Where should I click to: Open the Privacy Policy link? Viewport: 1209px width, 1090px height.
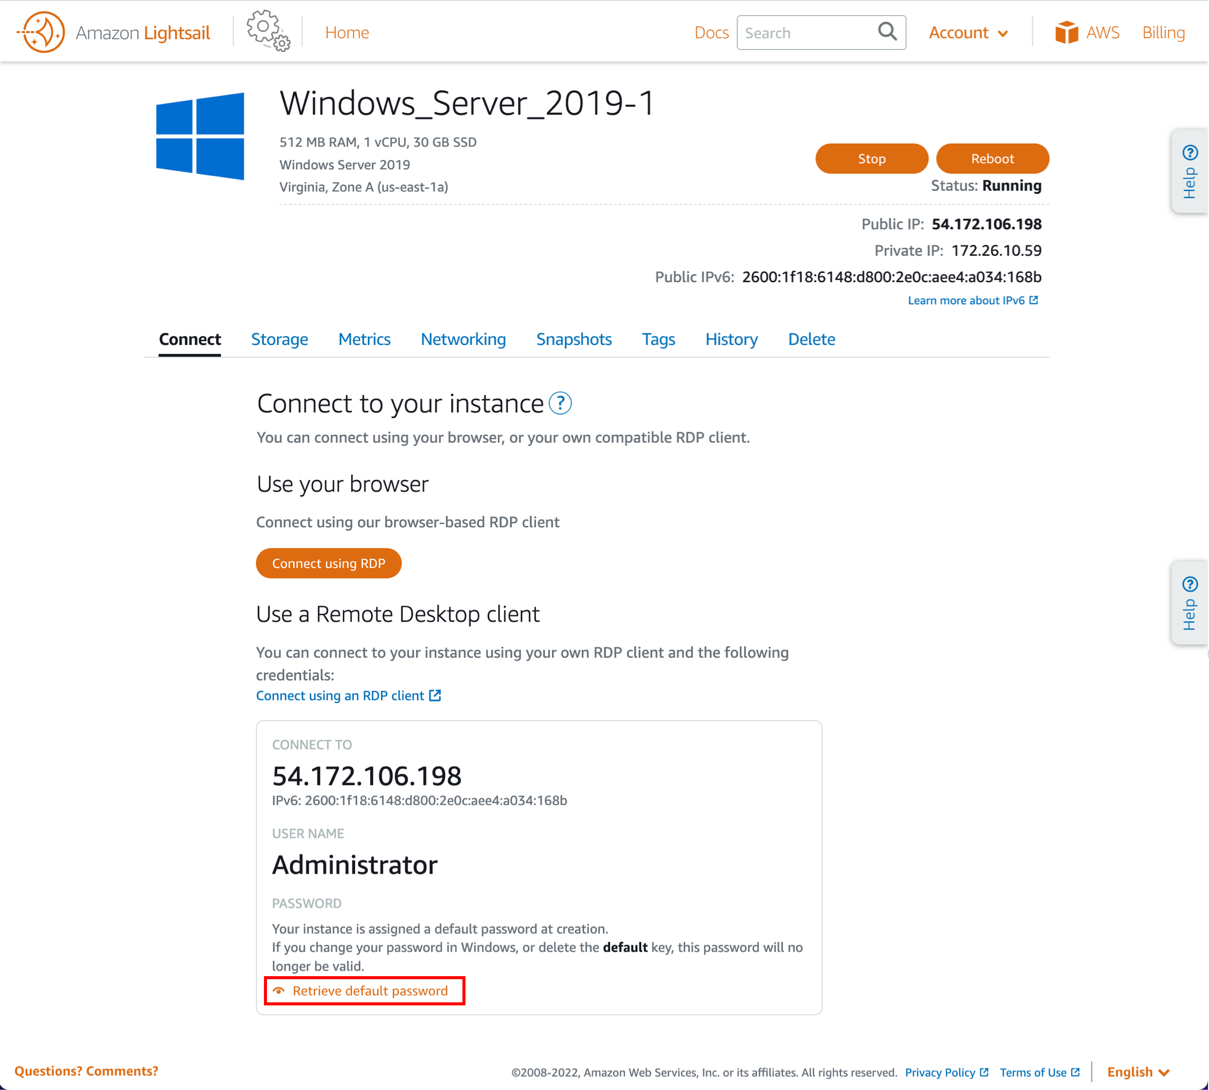coord(940,1072)
